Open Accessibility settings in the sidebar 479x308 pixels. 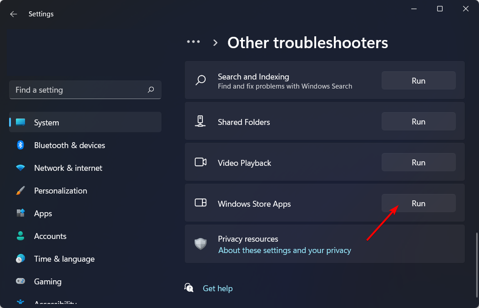(55, 303)
